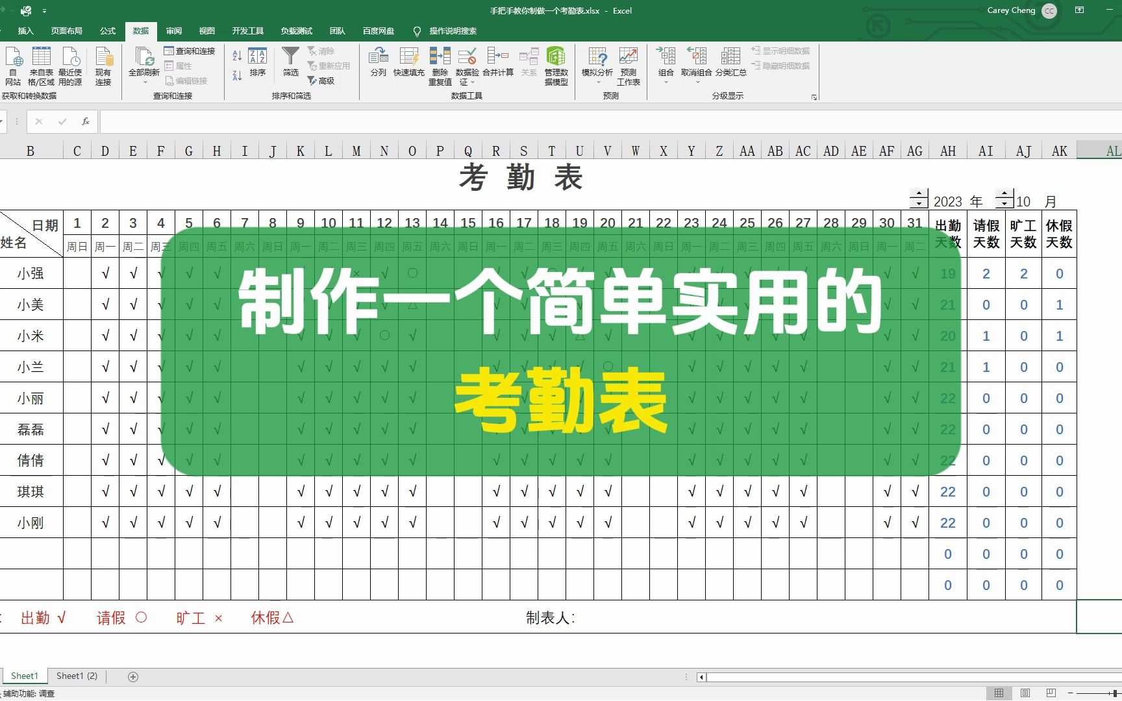Switch to Normal view icon in status bar
The width and height of the screenshot is (1122, 701).
pos(999,693)
